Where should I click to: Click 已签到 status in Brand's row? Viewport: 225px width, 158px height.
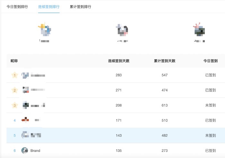coord(211,151)
